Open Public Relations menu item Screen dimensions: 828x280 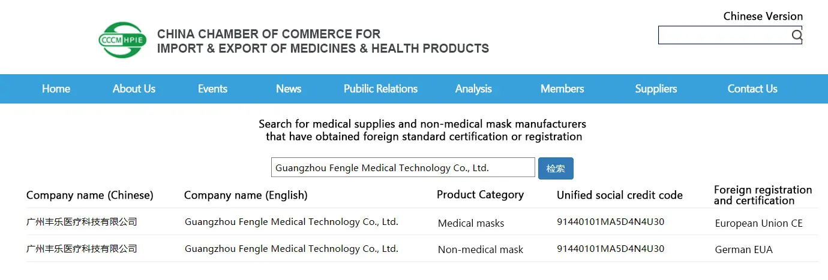pyautogui.click(x=380, y=89)
